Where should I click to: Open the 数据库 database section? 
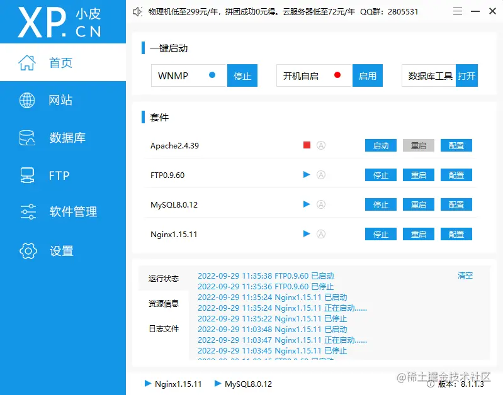[x=63, y=138]
